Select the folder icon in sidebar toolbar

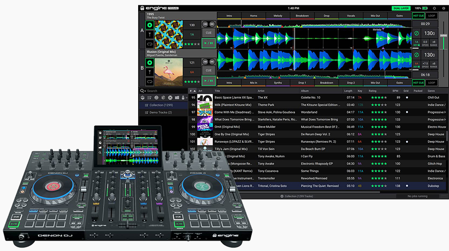(x=177, y=98)
